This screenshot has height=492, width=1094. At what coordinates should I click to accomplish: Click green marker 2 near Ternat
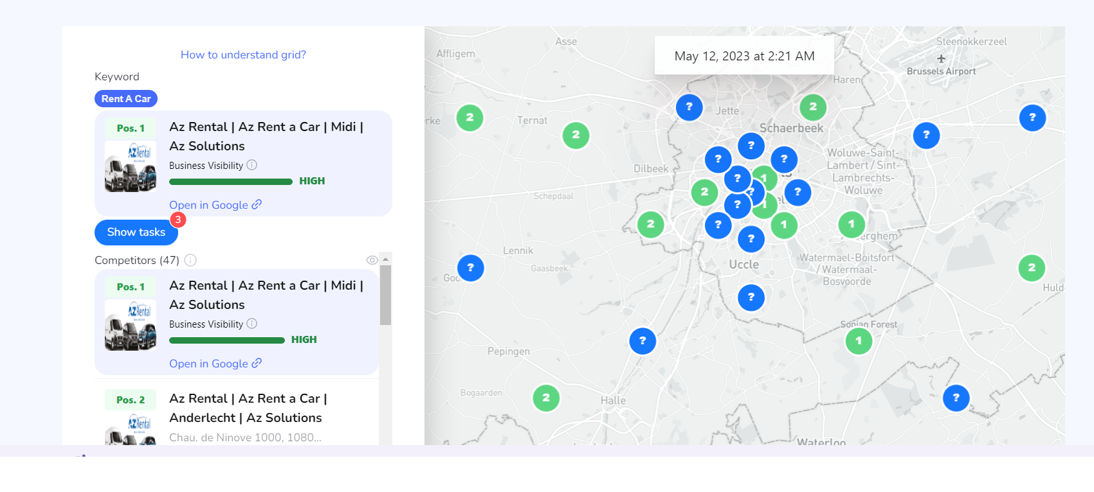pos(576,135)
